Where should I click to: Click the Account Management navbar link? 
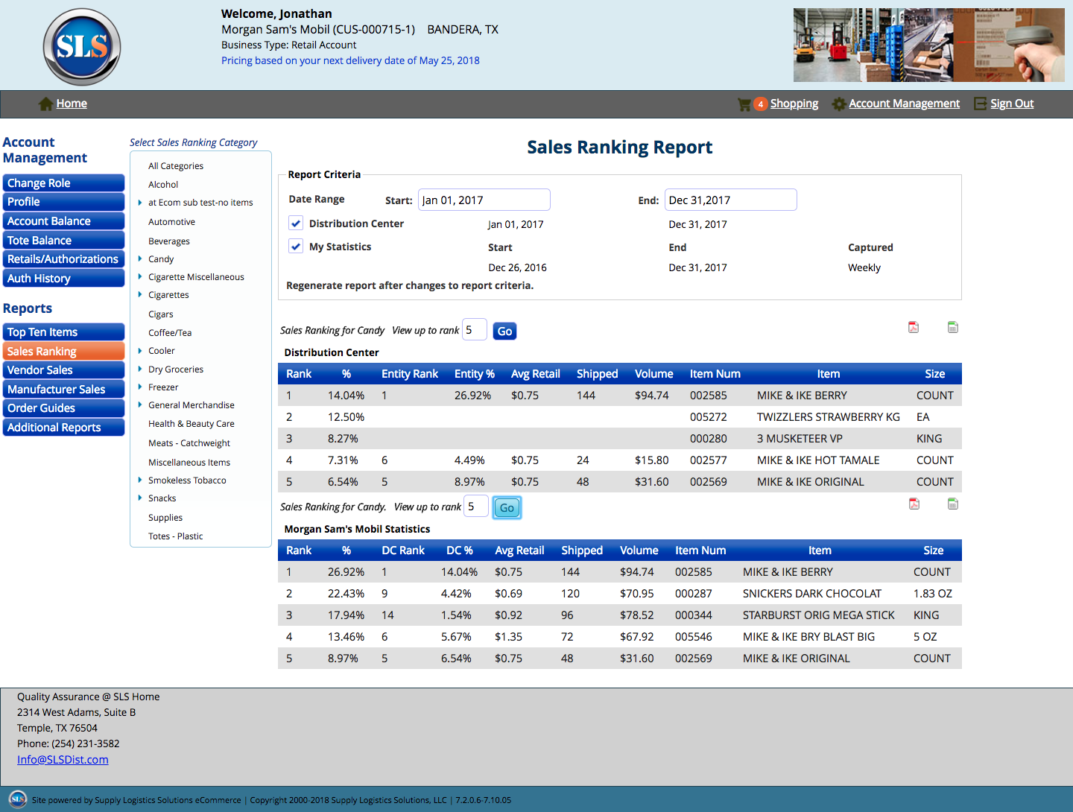[x=904, y=104]
